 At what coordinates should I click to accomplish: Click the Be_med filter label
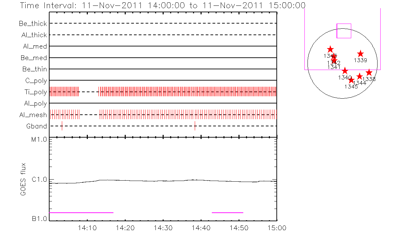pos(34,58)
